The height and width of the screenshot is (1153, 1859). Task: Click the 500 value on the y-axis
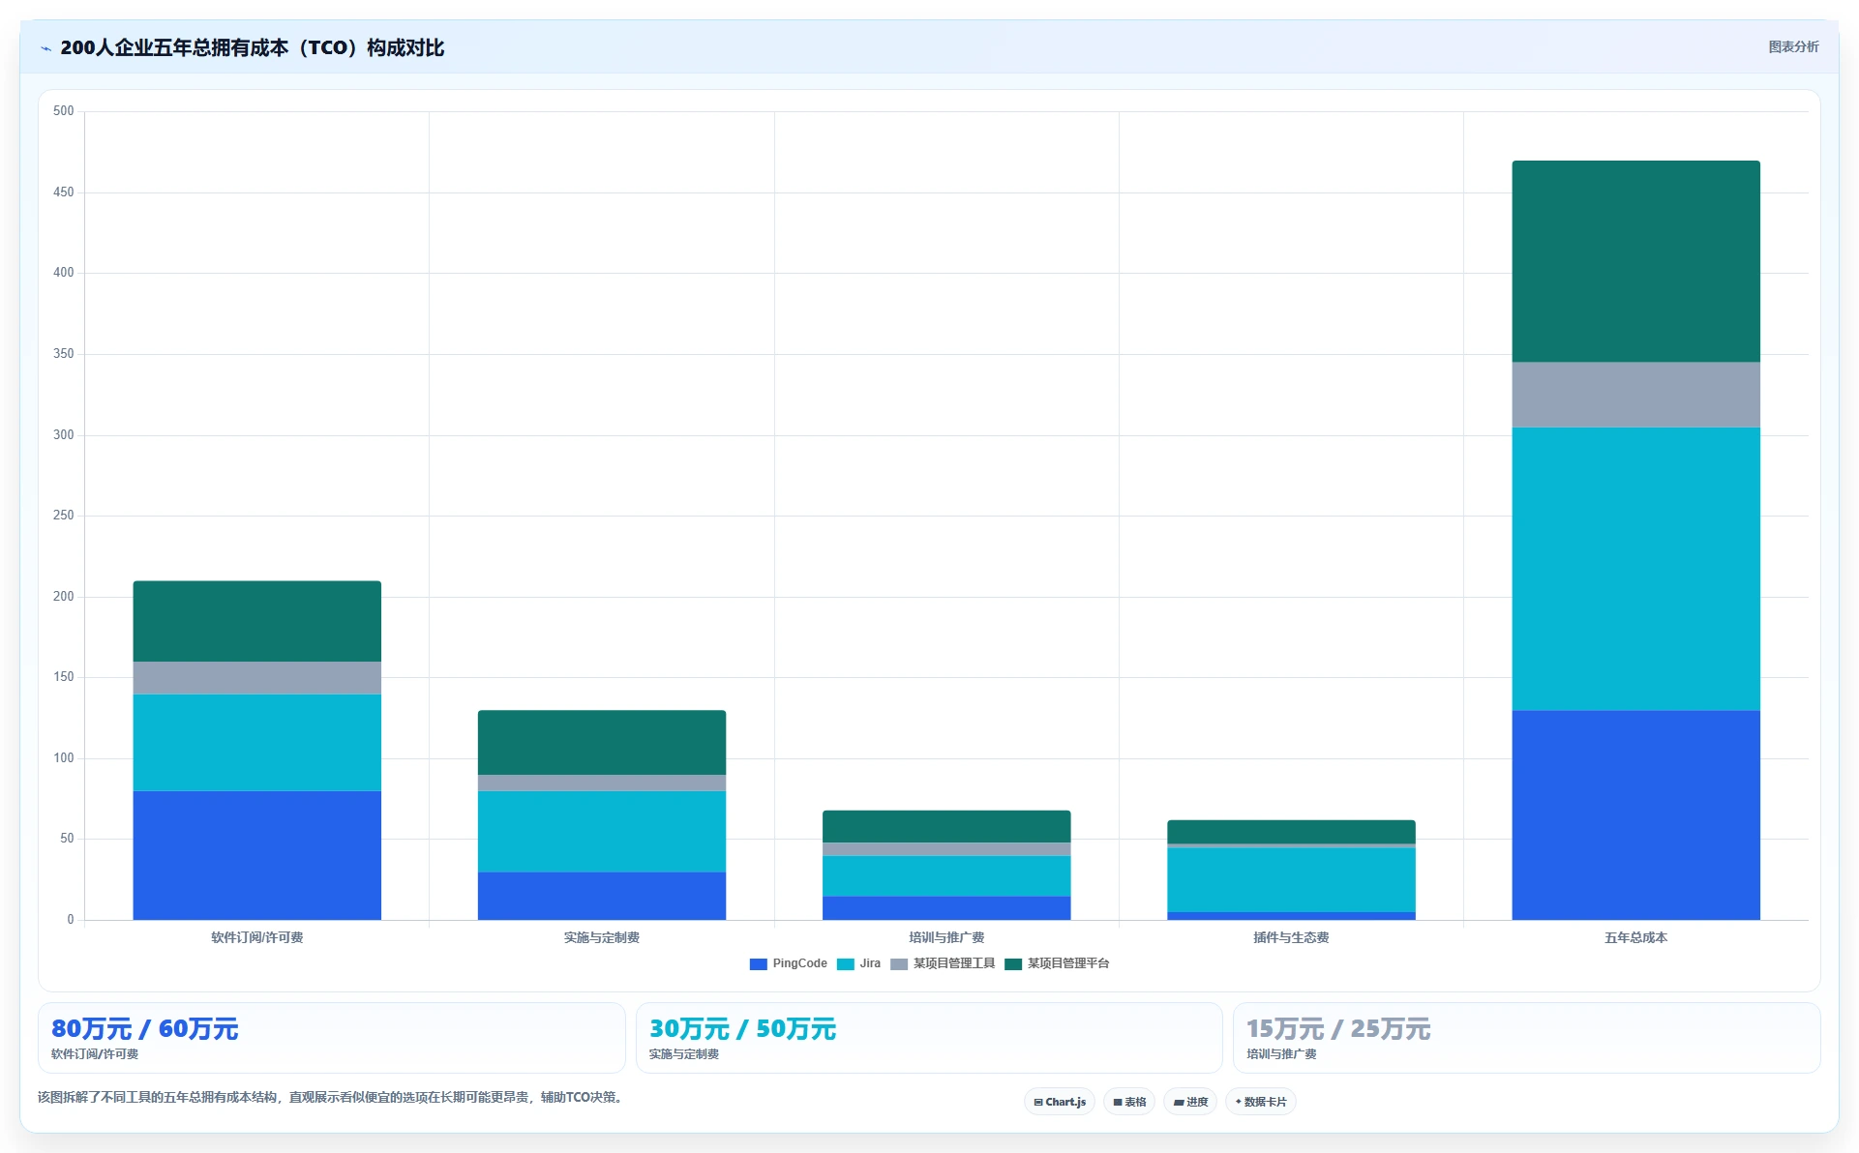click(x=64, y=111)
